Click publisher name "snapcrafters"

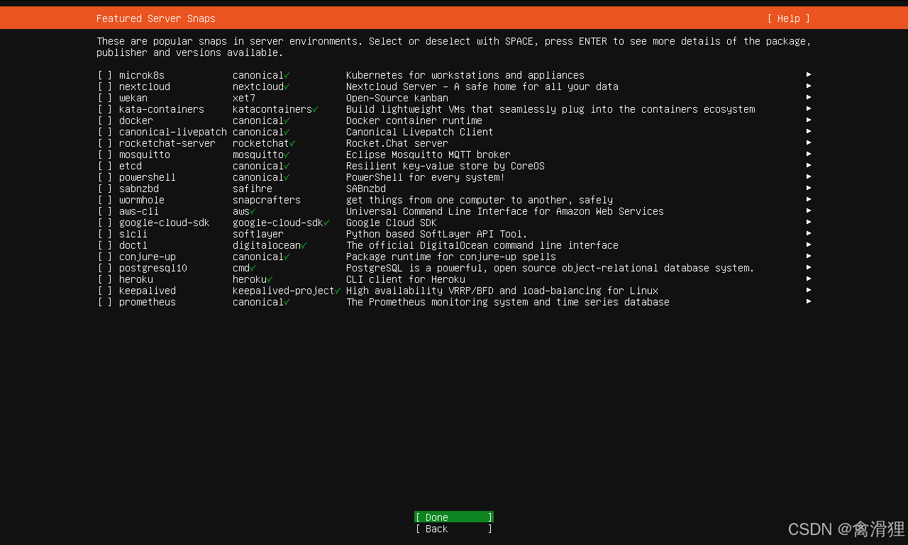(267, 200)
